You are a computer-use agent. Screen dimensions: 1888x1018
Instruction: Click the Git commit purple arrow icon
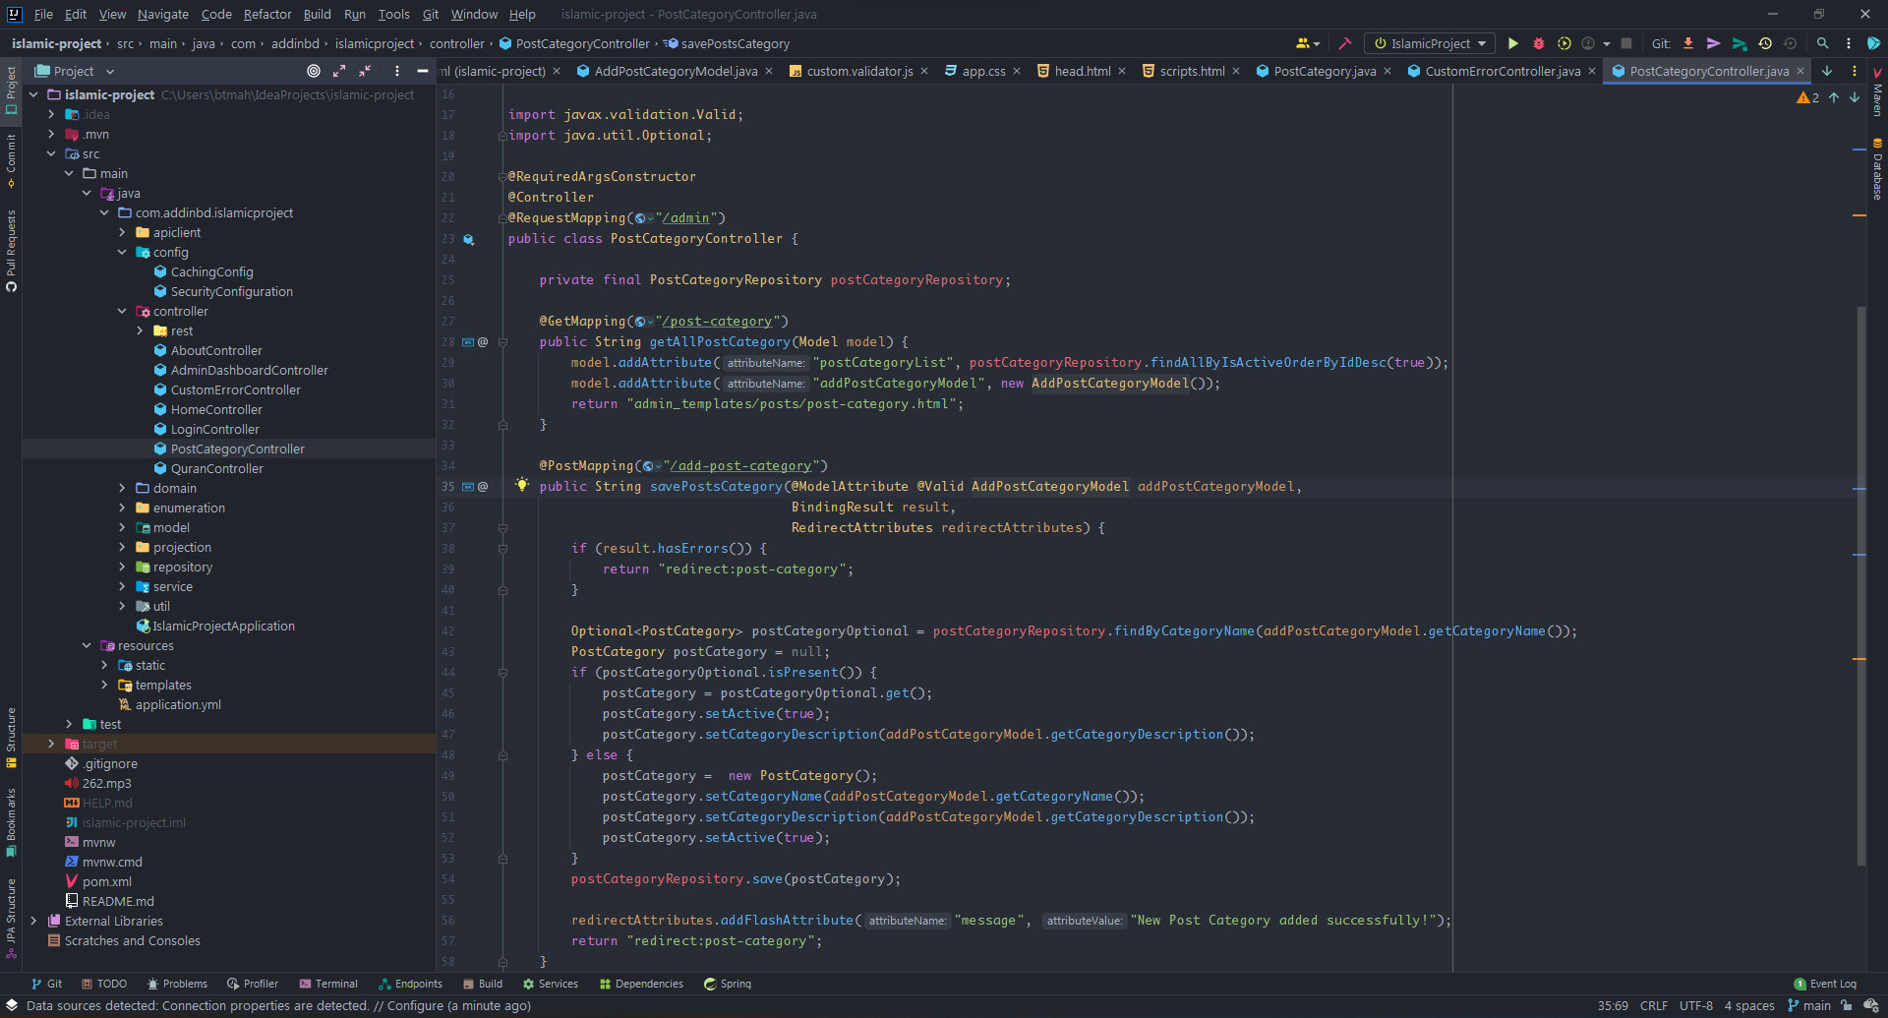tap(1714, 43)
